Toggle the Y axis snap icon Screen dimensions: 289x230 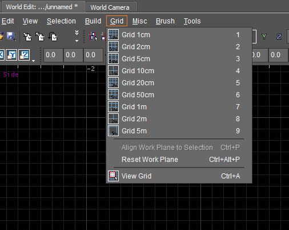11,55
